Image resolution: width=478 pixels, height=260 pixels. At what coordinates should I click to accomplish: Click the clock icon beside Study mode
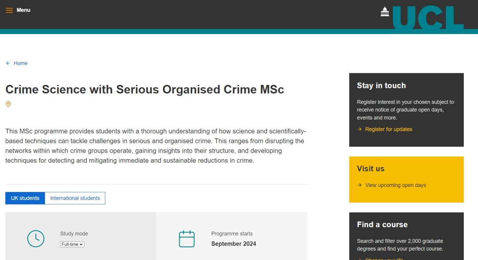tap(36, 239)
